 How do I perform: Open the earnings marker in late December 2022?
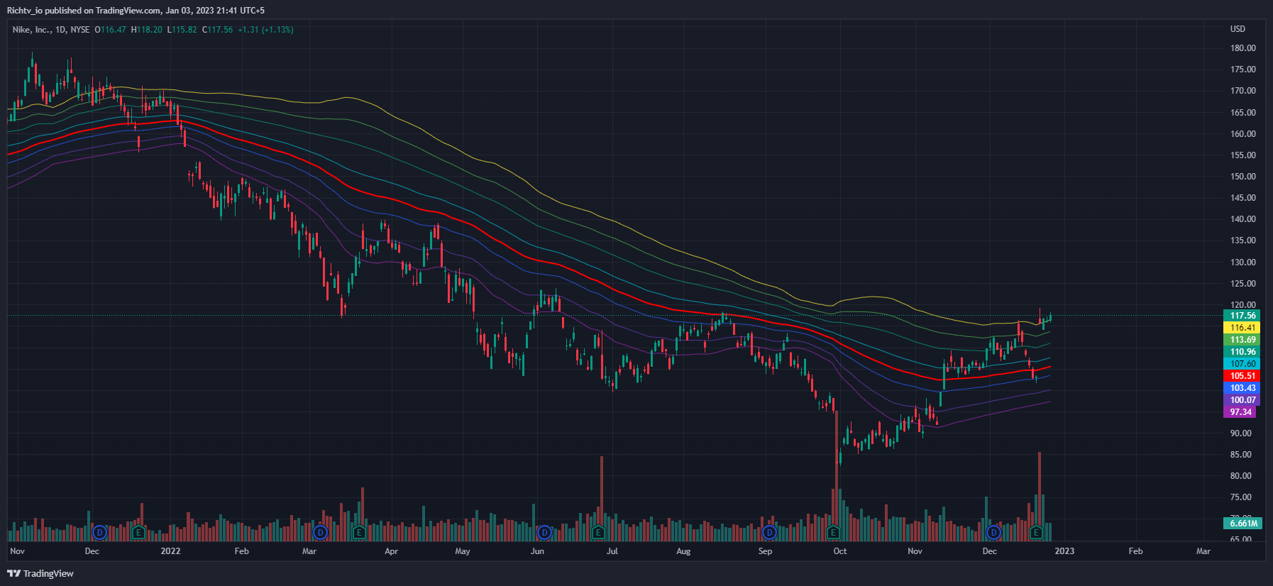(x=1036, y=532)
